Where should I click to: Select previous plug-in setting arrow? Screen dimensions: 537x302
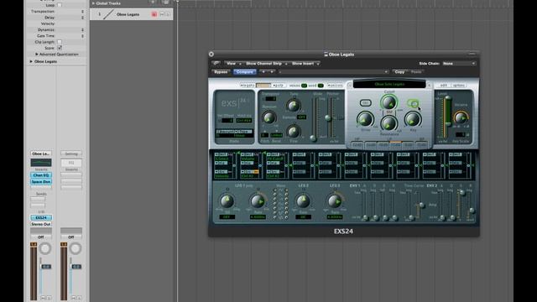[263, 72]
